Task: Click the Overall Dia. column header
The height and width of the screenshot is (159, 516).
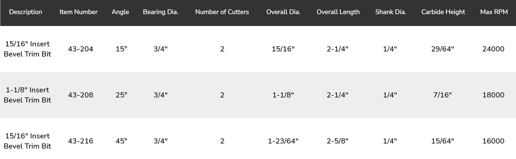Action: pos(283,12)
